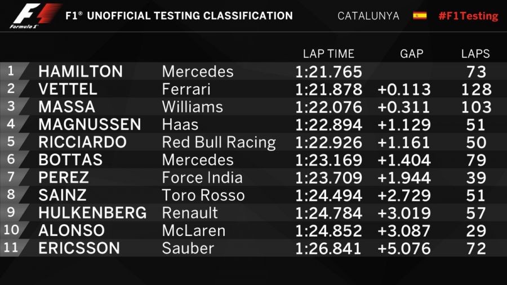Select the LAPS column header

tap(475, 54)
